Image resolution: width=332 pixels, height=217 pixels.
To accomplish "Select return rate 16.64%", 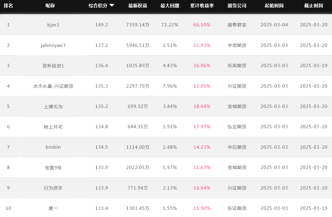I will coord(202,188).
